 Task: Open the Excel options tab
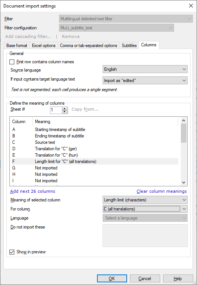(44, 46)
